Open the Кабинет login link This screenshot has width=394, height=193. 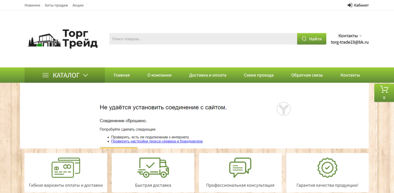(x=358, y=5)
